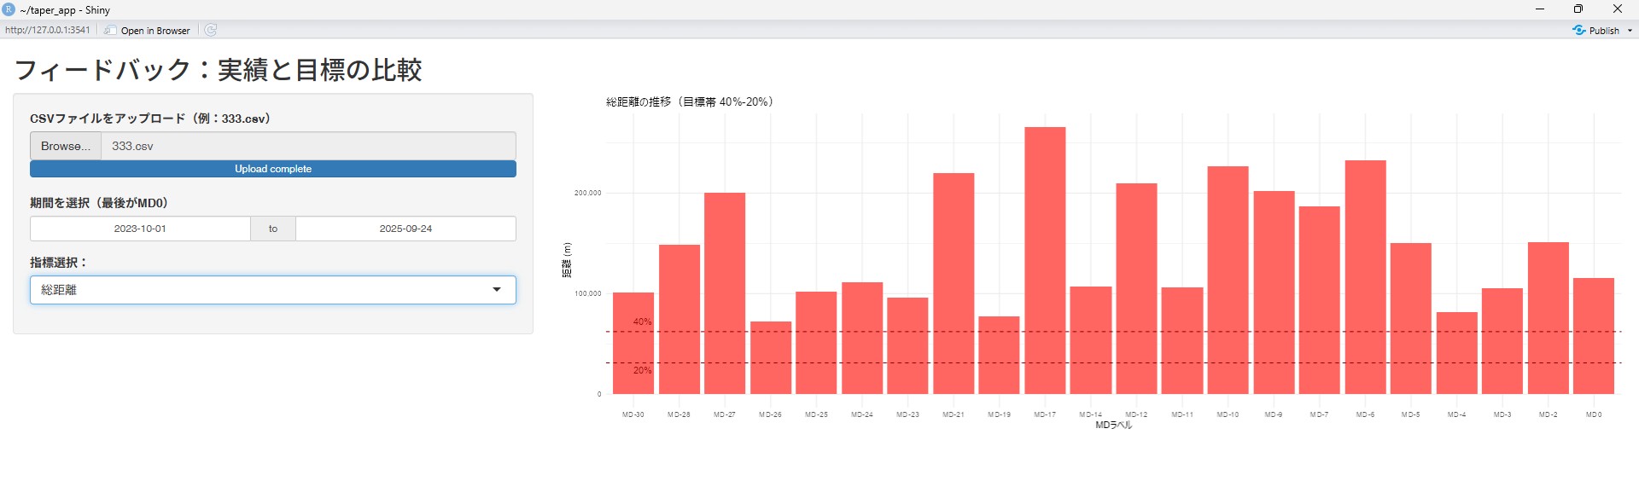
Task: Click the Upload complete progress bar
Action: click(273, 169)
